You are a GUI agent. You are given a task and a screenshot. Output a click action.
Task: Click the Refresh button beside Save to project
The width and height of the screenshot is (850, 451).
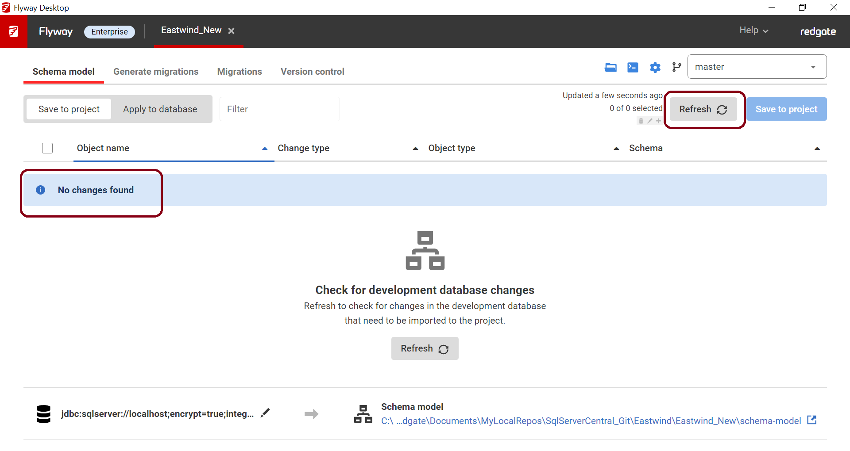[703, 109]
